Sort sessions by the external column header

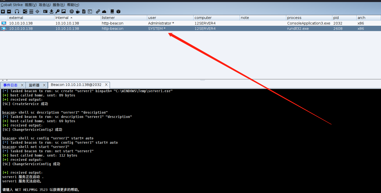pos(31,18)
